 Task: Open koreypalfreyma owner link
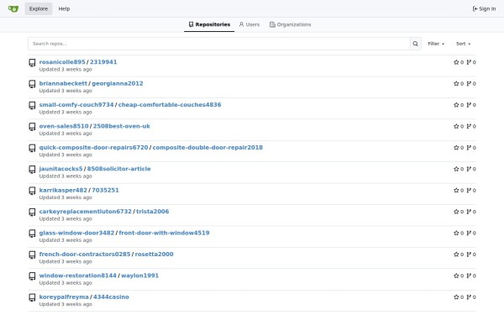pyautogui.click(x=64, y=297)
